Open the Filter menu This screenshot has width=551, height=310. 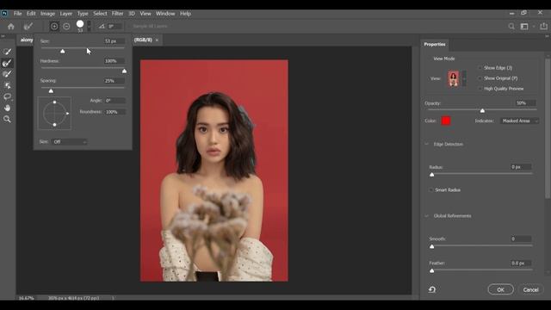[x=118, y=14]
